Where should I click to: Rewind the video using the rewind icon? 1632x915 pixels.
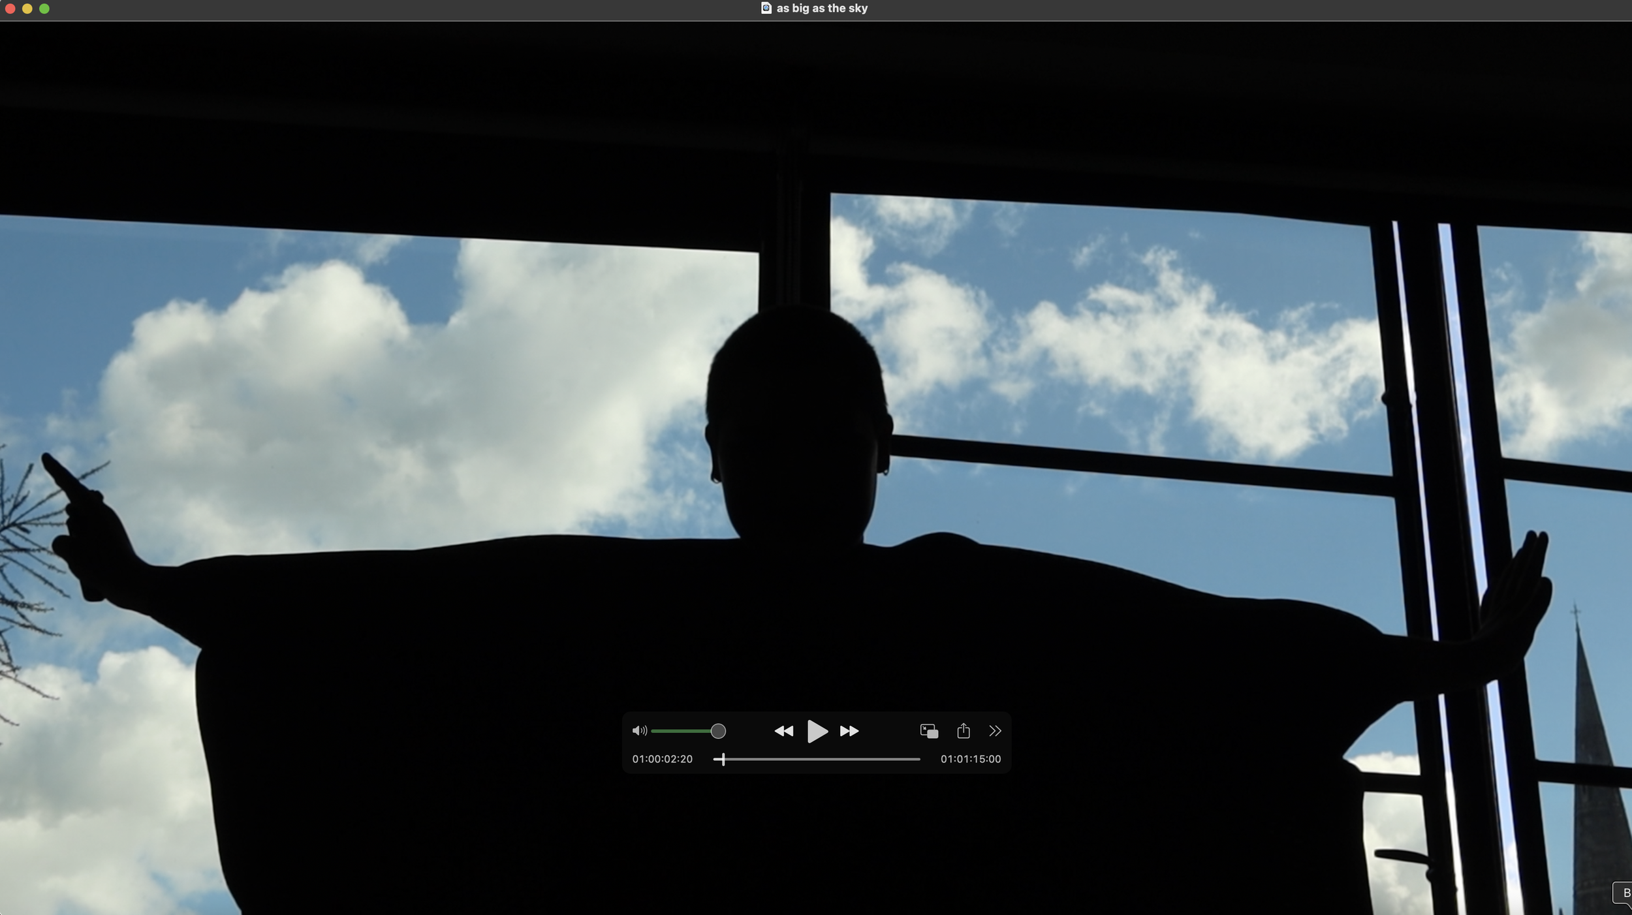(784, 731)
